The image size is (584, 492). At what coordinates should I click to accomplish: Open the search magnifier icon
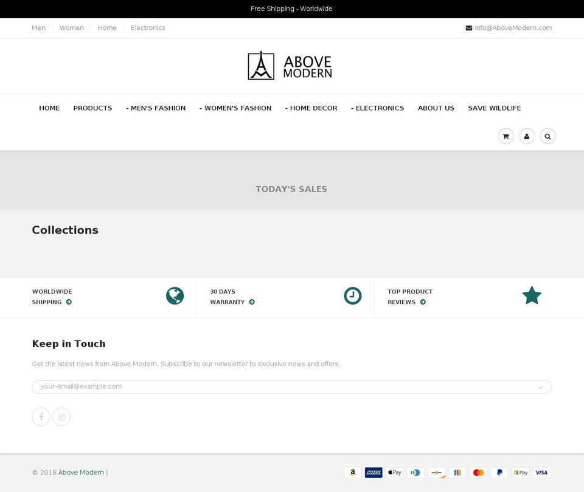point(547,136)
